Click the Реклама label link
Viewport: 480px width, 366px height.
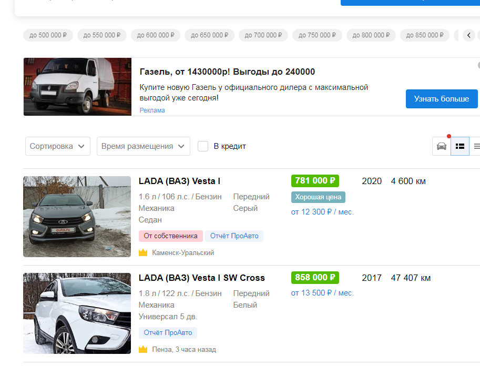(152, 110)
